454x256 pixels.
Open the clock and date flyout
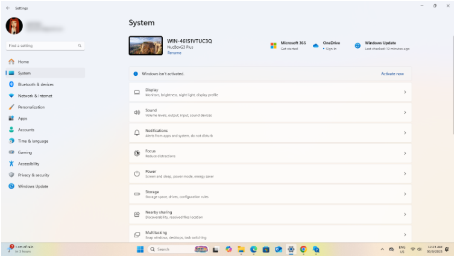(x=435, y=249)
